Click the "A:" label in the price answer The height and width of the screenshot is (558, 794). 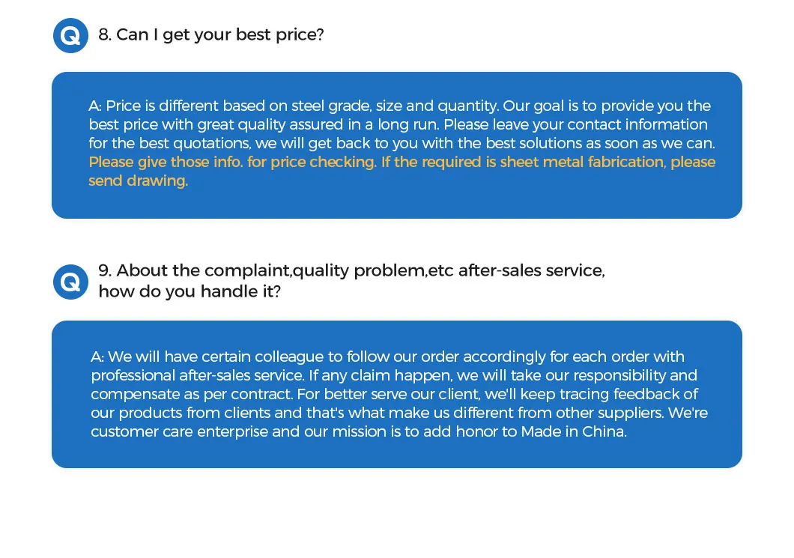tap(95, 106)
